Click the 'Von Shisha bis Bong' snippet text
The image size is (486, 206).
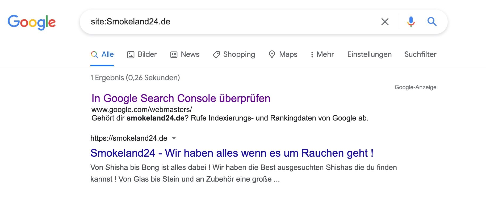point(244,173)
